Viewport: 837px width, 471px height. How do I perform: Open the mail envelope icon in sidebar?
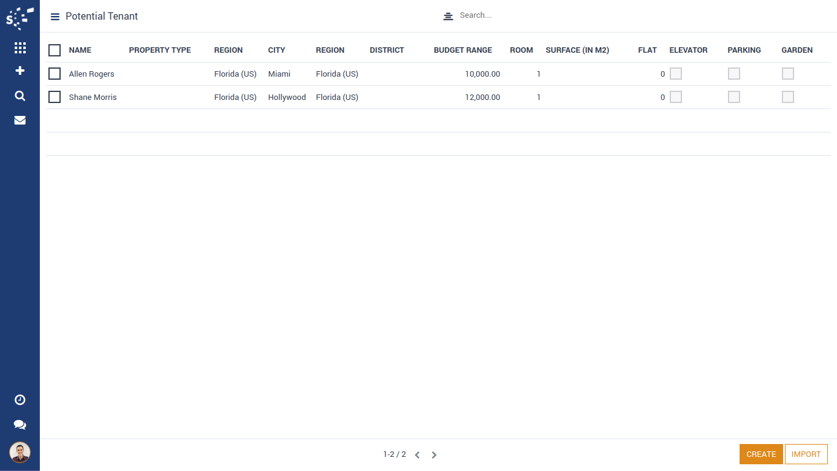[20, 120]
